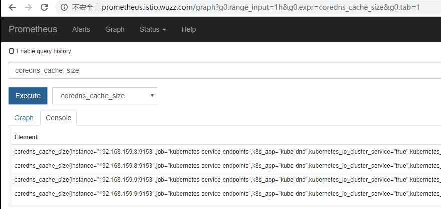441x209 pixels.
Task: Open the Help navbar link
Action: [x=189, y=29]
